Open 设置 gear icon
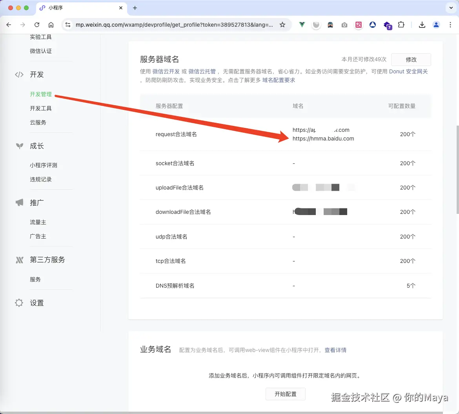The width and height of the screenshot is (459, 414). 19,303
